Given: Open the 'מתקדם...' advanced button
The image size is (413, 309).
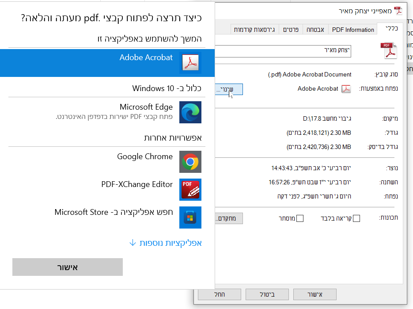Looking at the screenshot, I should coord(229,218).
